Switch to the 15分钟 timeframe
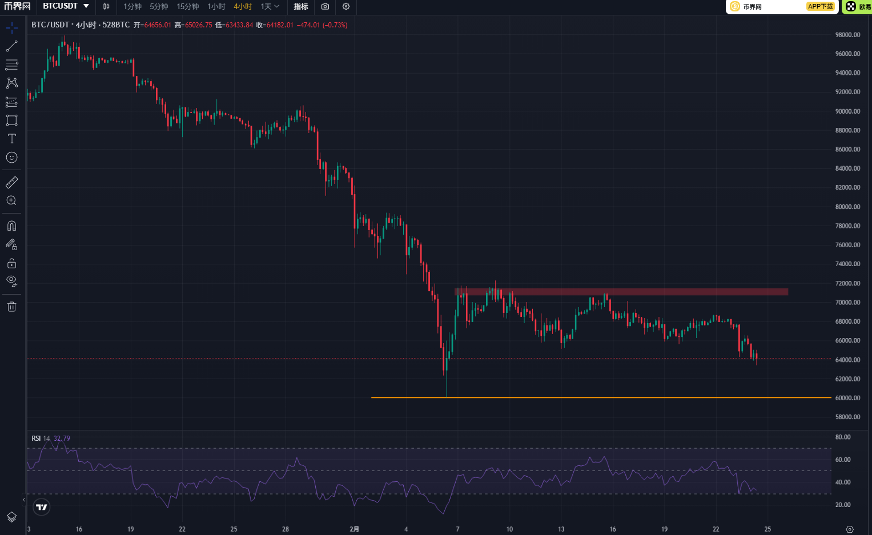The height and width of the screenshot is (535, 872). click(x=188, y=6)
